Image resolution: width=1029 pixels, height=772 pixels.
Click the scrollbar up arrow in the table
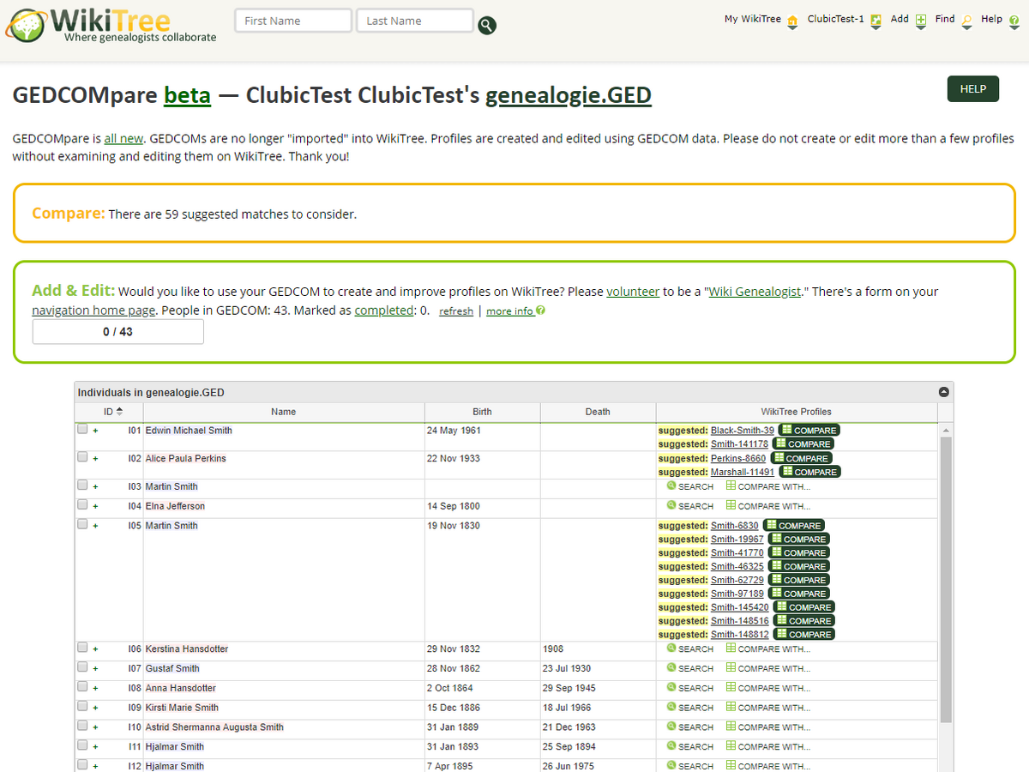click(946, 430)
